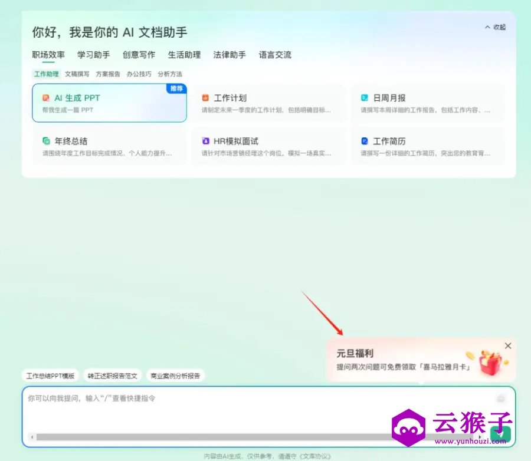
Task: Choose the 工作助理 sub-category
Action: (x=47, y=74)
